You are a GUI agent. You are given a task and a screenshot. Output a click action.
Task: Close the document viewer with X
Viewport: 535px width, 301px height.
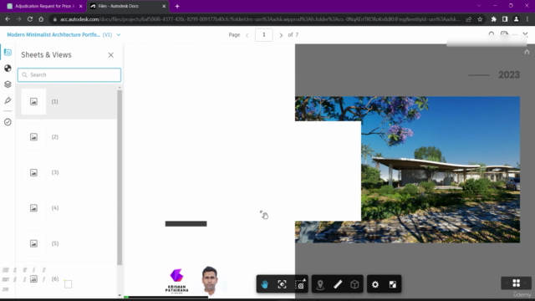526,34
